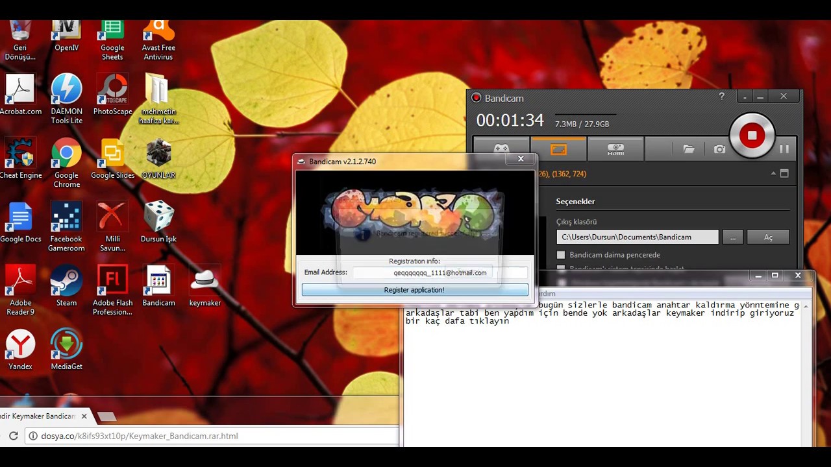Click the output folder path field
The height and width of the screenshot is (467, 831).
click(637, 237)
